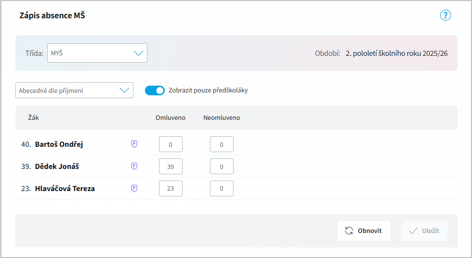Select Omluveno field with 39 for Dědek Jonáš
This screenshot has height=258, width=472.
[x=170, y=167]
